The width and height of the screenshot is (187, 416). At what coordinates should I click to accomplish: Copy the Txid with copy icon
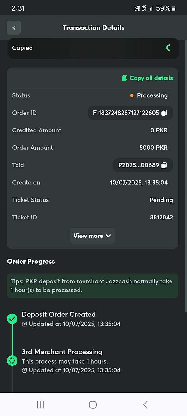(164, 165)
